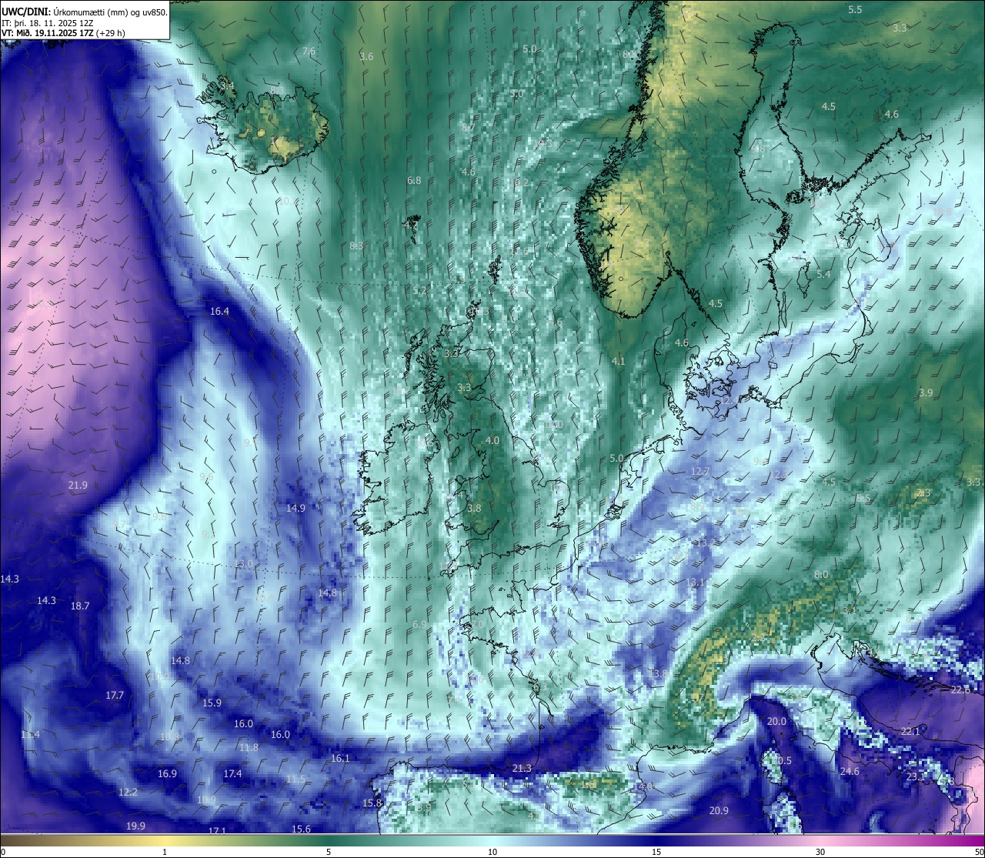
Task: Click the 20.0 value in the Mediterranean
Action: (776, 722)
